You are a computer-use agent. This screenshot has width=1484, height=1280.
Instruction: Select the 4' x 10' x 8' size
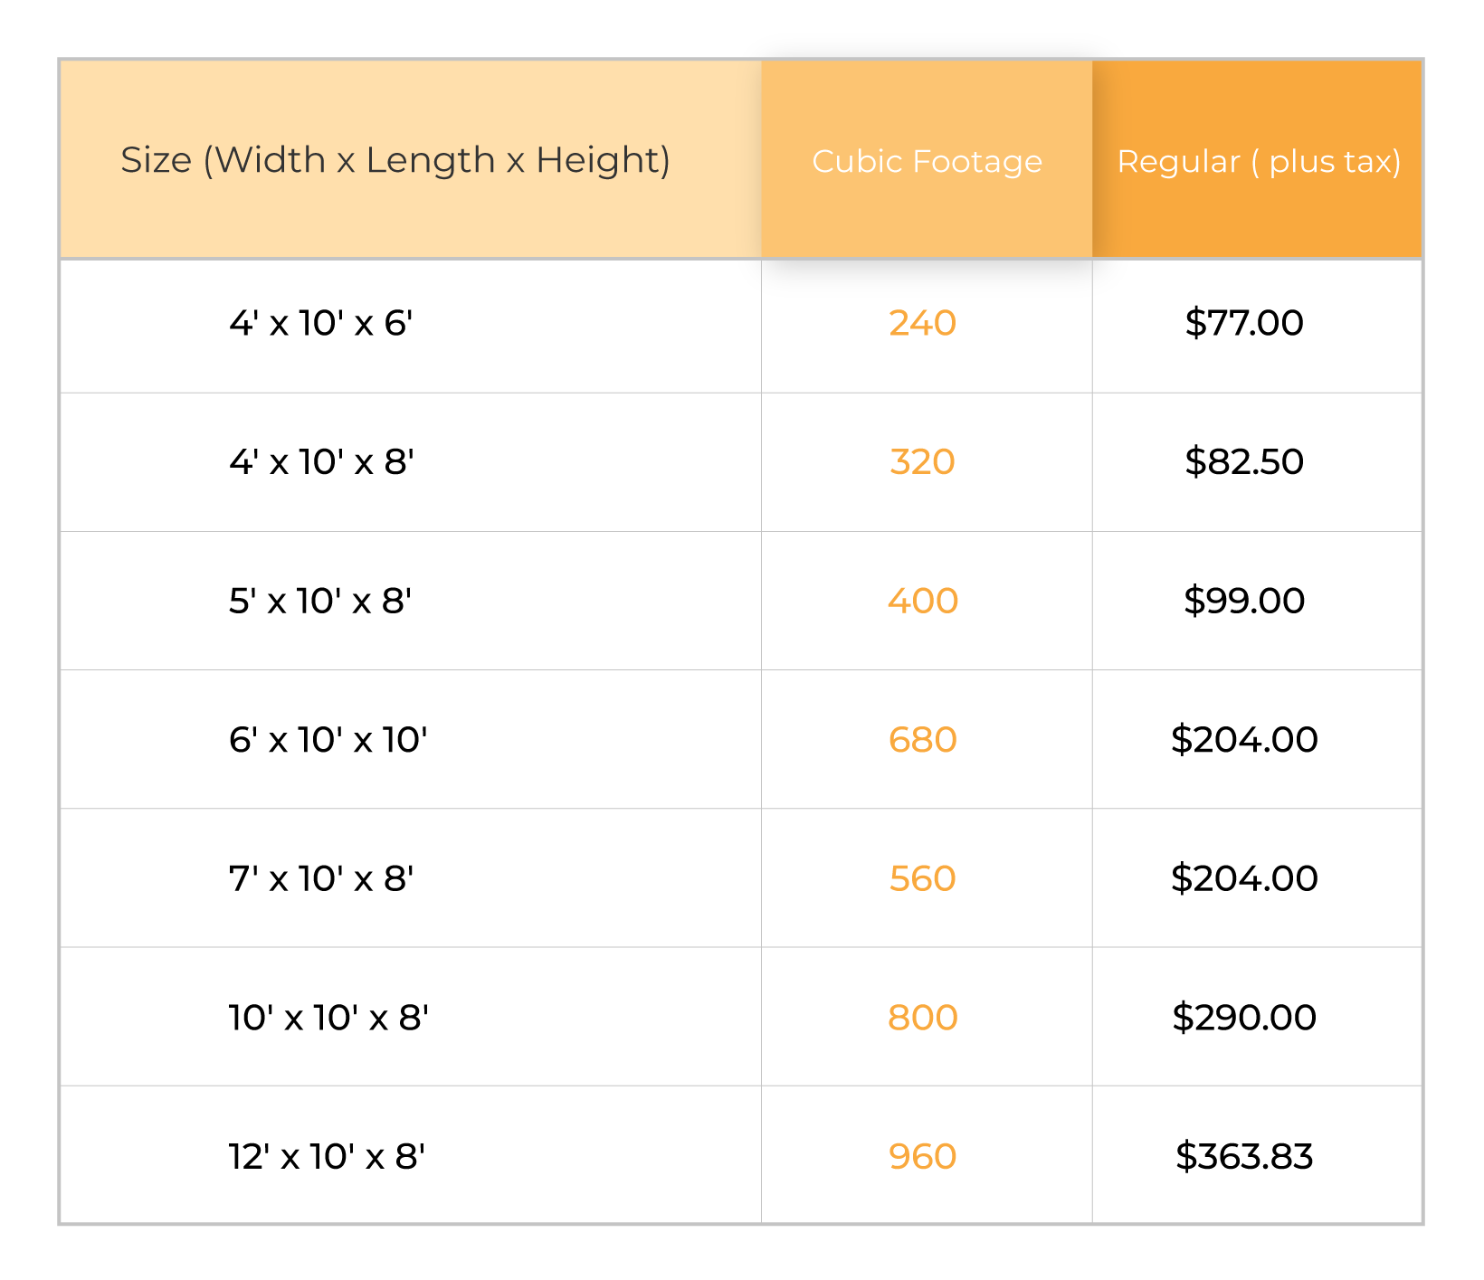point(321,462)
